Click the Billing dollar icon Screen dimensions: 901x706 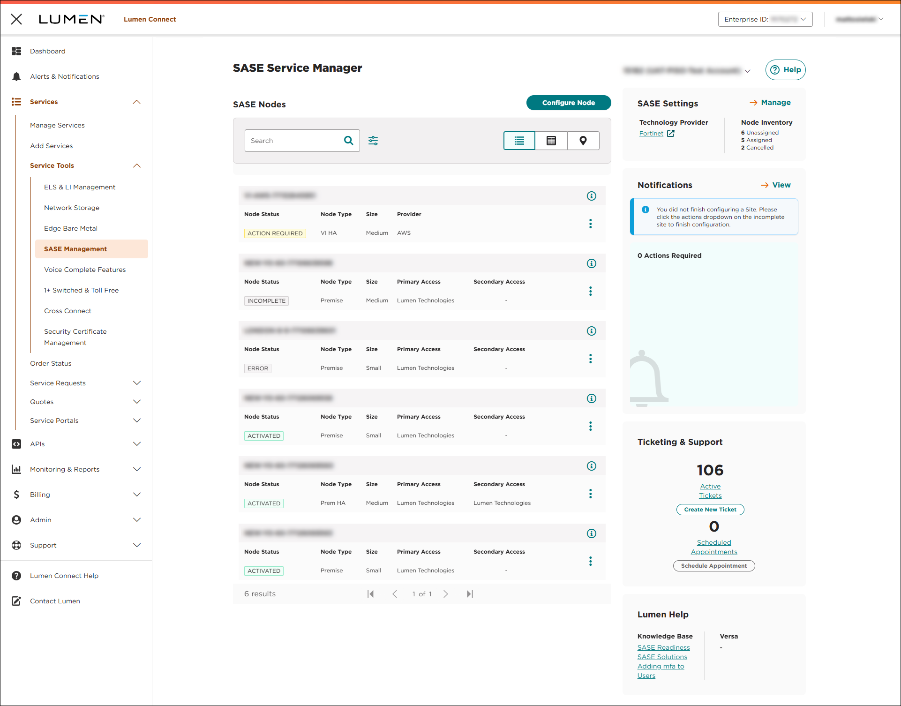point(16,495)
